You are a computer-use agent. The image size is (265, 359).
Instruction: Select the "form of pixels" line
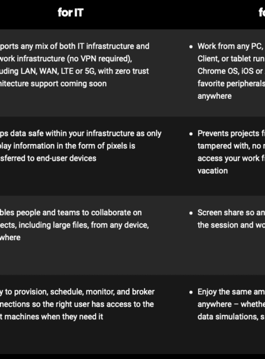[x=67, y=146]
